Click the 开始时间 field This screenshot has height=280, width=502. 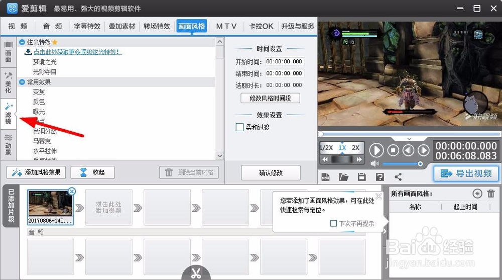click(284, 62)
